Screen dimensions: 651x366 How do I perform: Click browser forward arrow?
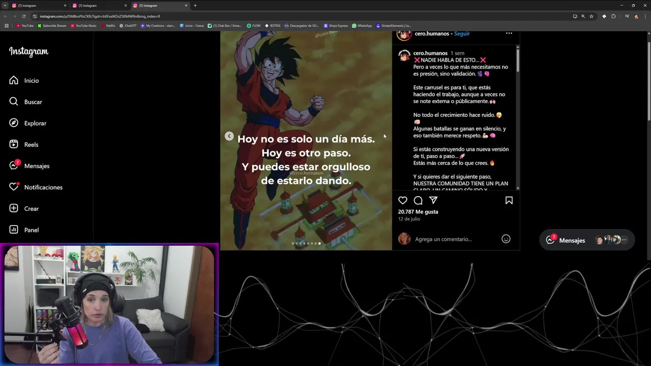point(14,16)
